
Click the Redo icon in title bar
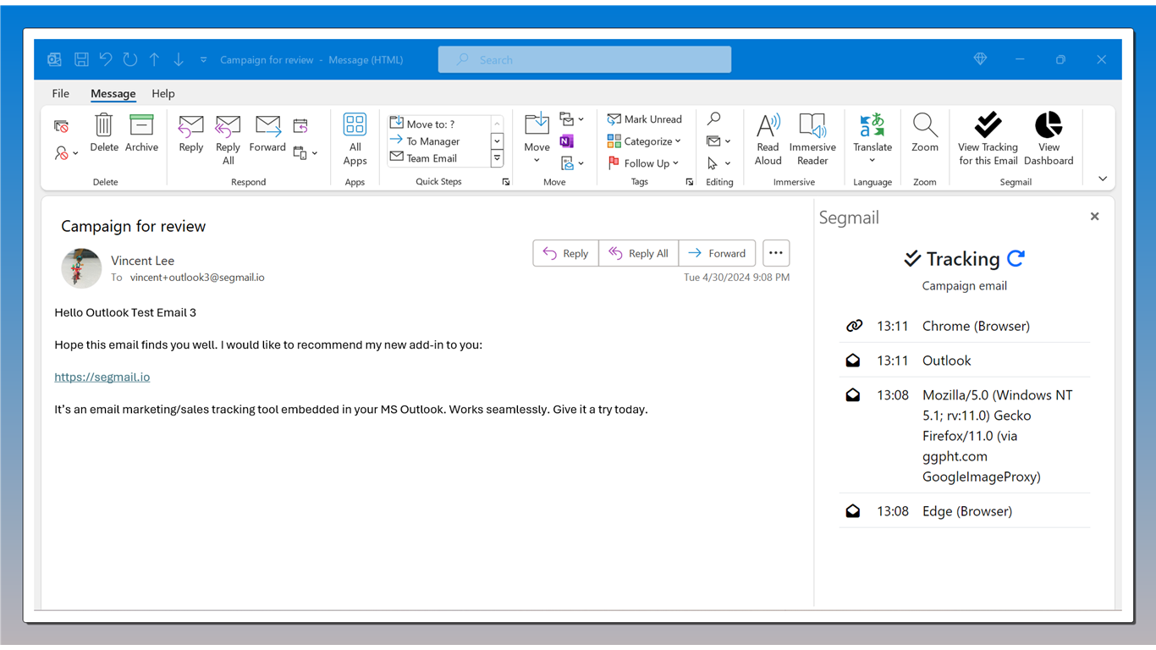click(x=129, y=59)
